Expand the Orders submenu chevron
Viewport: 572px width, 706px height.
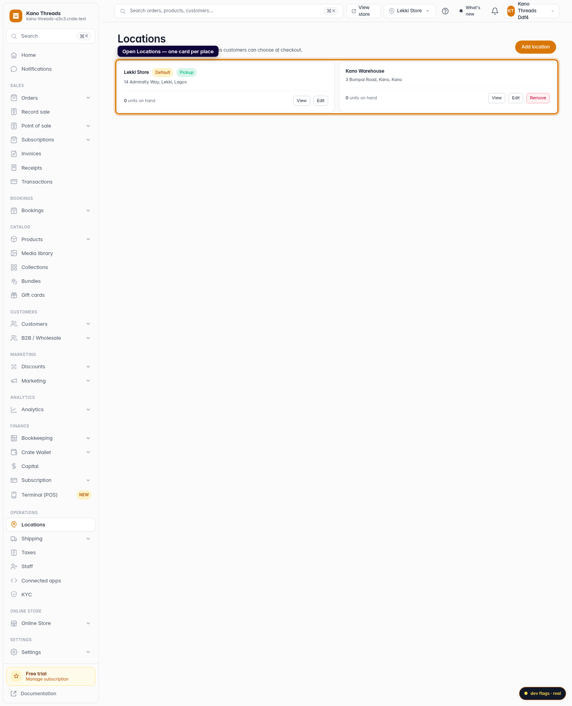pos(88,98)
